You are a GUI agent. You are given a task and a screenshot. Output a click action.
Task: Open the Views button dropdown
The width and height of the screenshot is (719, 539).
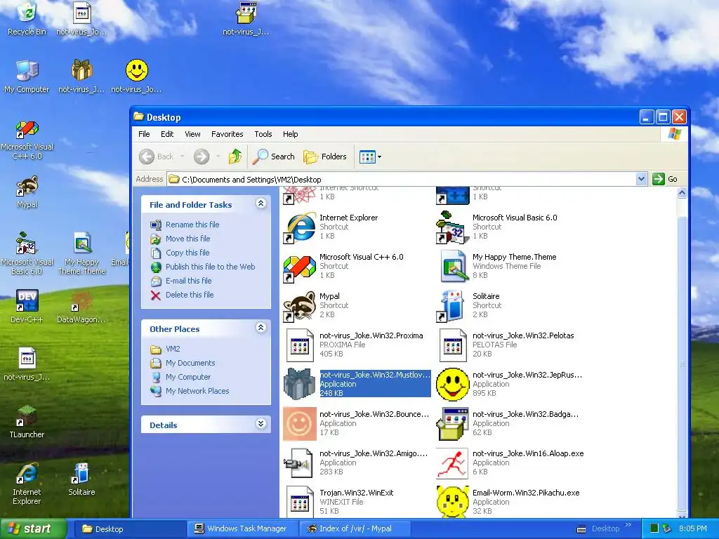(379, 157)
